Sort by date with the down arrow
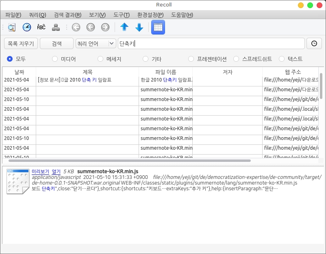 click(x=139, y=28)
